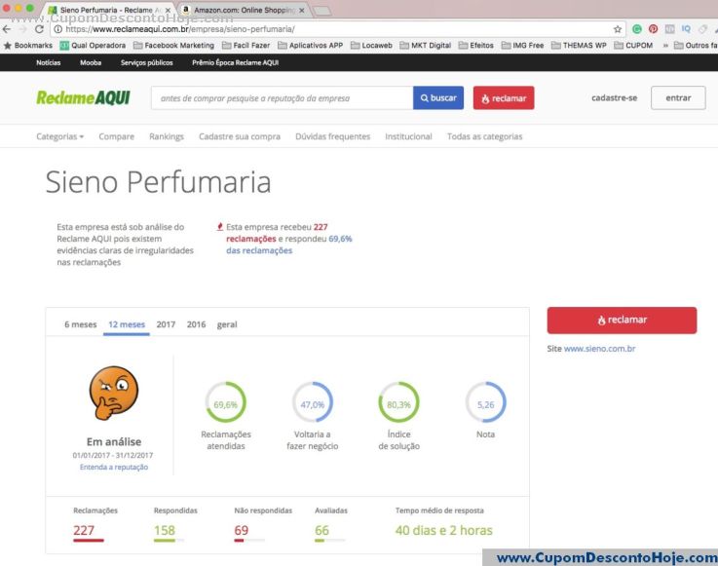
Task: Click the large sidebar reclamar button
Action: [x=622, y=321]
